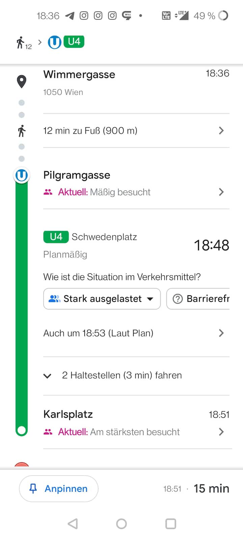Tap the U-Bahn logo in header
The width and height of the screenshot is (243, 540).
54,42
